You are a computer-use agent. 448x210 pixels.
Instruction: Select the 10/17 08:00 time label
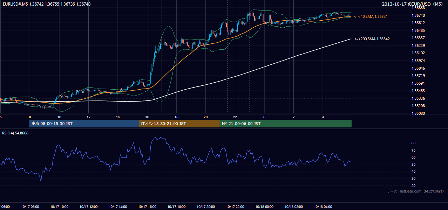click(30, 207)
